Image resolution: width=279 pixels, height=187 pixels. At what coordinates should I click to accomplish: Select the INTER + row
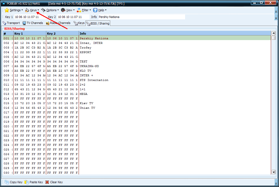(137, 76)
